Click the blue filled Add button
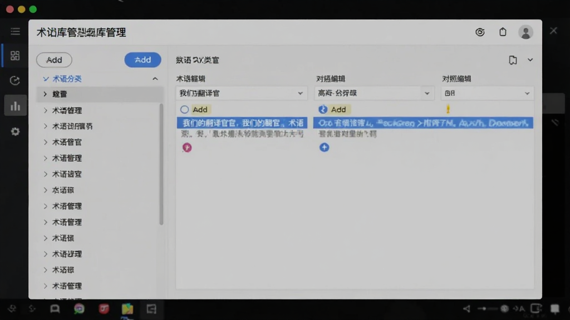The width and height of the screenshot is (570, 320). (x=142, y=60)
